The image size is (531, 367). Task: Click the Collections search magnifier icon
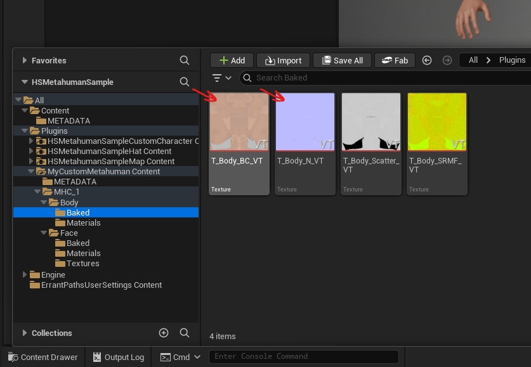pos(184,333)
